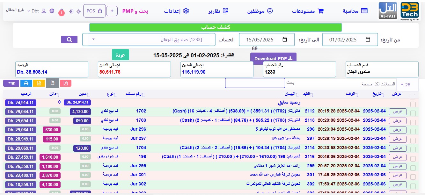Export with the yellow sheet icon
The width and height of the screenshot is (425, 195).
click(39, 83)
